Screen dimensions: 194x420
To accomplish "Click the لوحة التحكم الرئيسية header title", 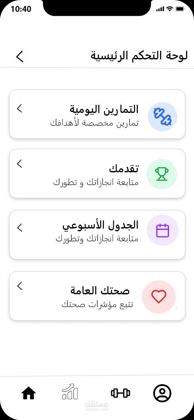I will [x=139, y=56].
